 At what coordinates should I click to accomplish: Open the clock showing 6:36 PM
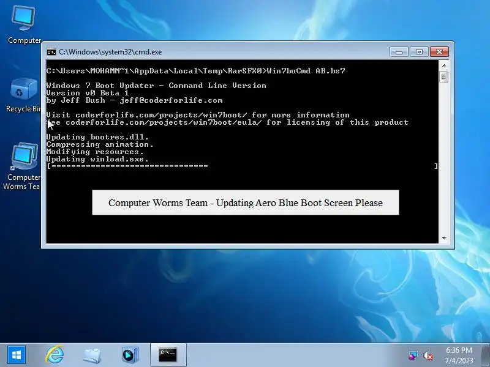459,355
